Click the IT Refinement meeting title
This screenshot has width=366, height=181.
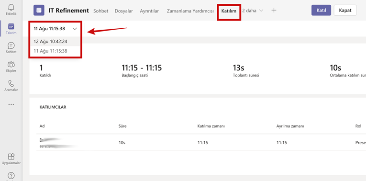pyautogui.click(x=68, y=11)
